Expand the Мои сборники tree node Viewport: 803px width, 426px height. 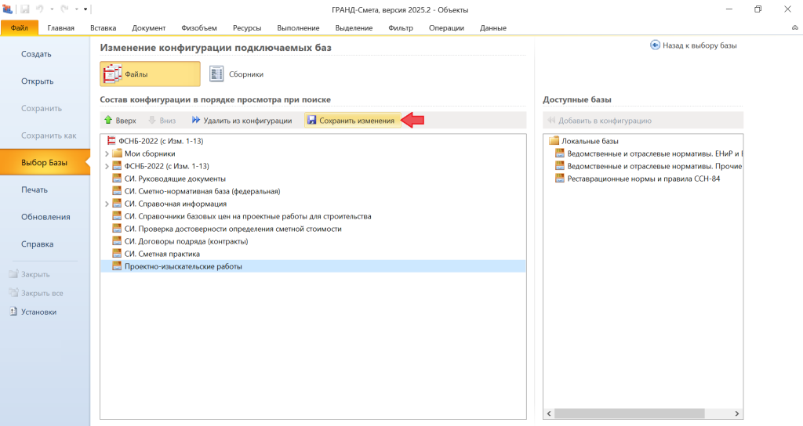tap(107, 153)
